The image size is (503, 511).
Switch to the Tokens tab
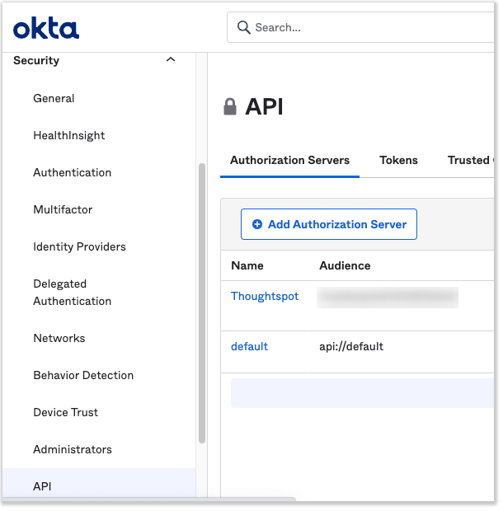[398, 160]
